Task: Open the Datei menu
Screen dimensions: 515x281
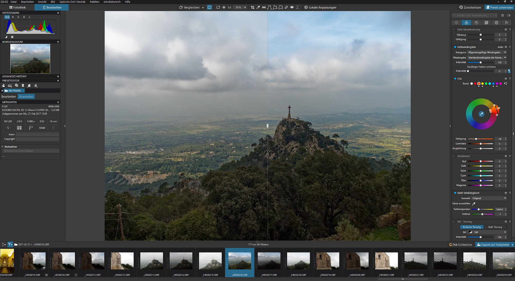Action: tap(14, 2)
